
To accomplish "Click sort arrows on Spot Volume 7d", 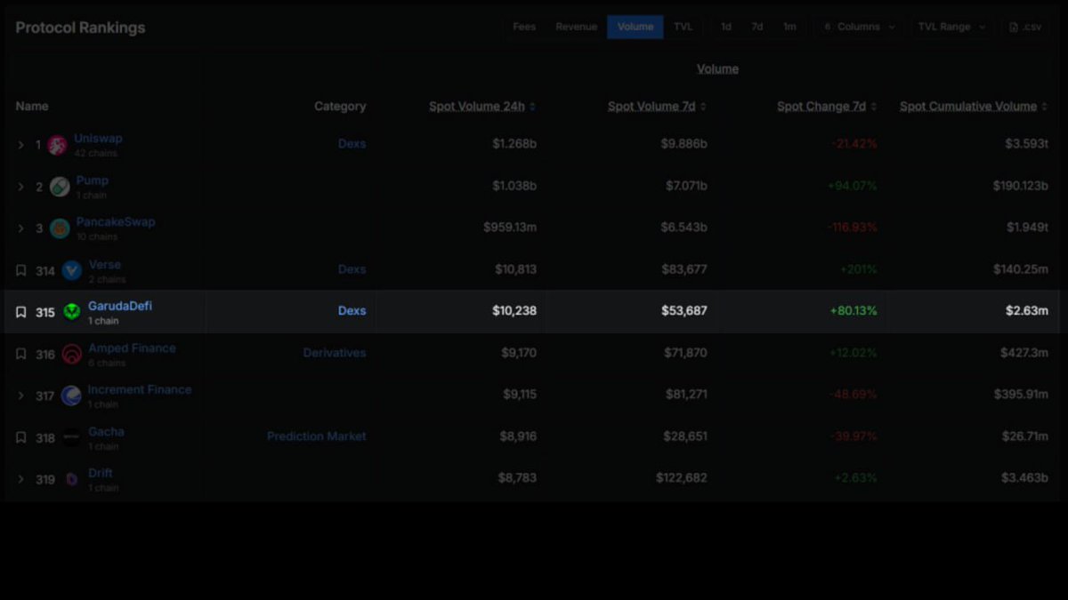I will pyautogui.click(x=703, y=107).
